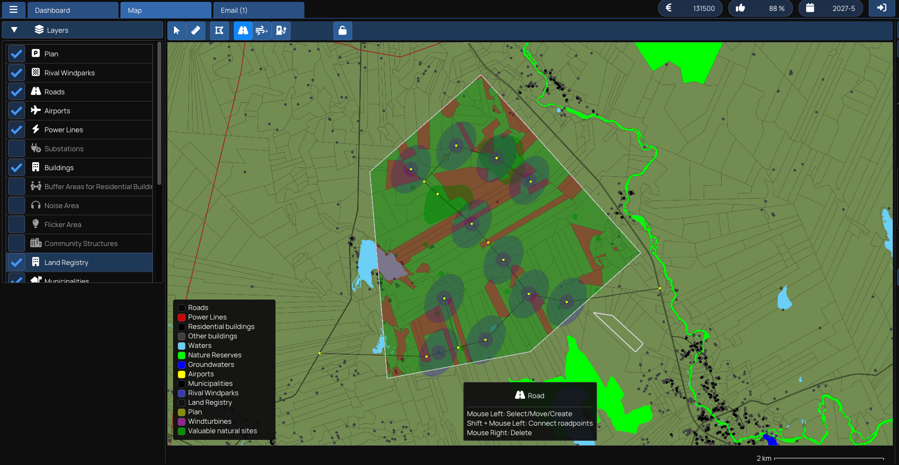
Task: Enable Flicker Area layer visibility
Action: (17, 225)
